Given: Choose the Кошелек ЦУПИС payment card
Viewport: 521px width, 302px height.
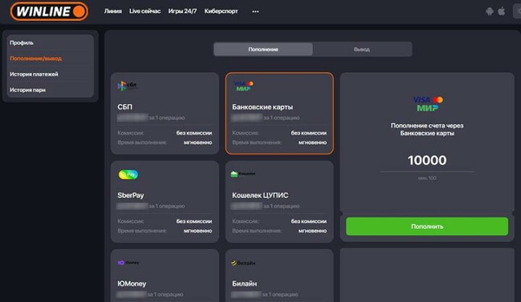Looking at the screenshot, I should [279, 202].
